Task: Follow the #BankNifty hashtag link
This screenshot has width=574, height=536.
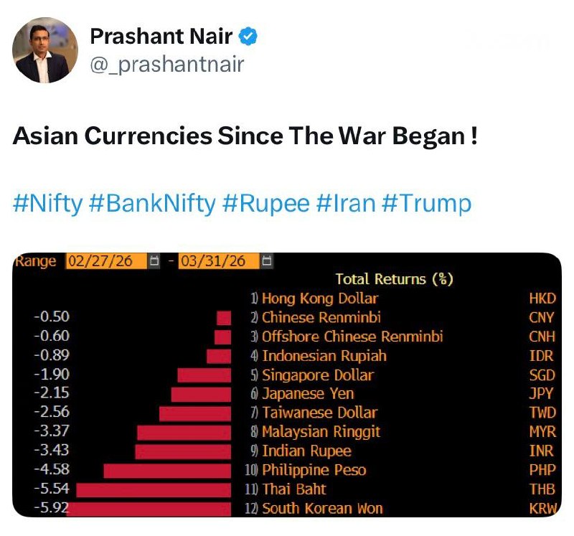Action: [x=152, y=203]
